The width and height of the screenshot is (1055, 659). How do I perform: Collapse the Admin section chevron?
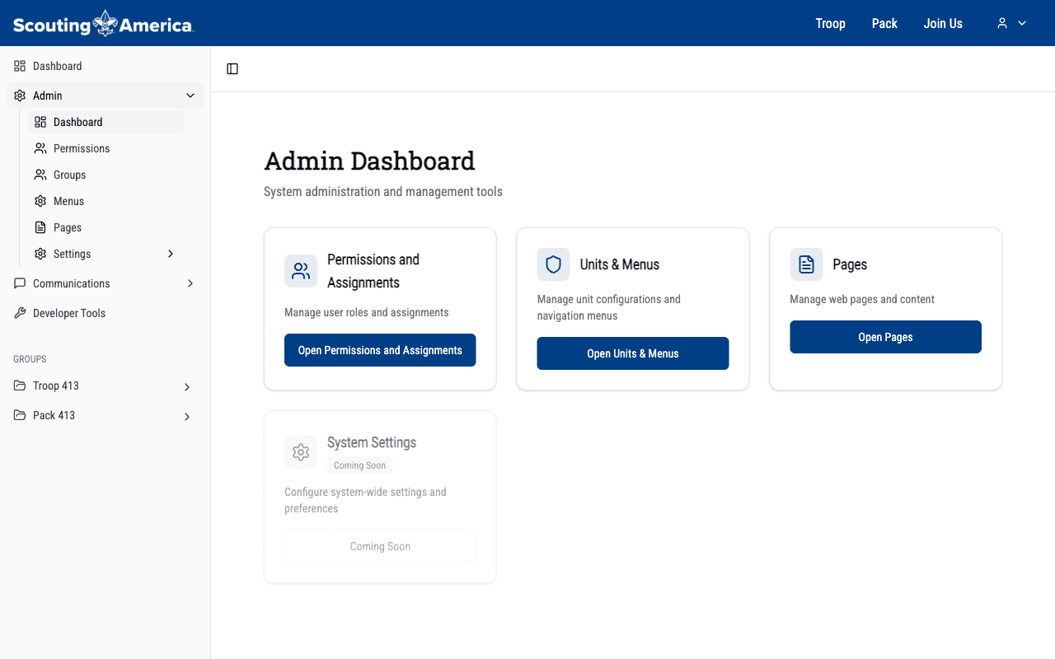tap(190, 96)
